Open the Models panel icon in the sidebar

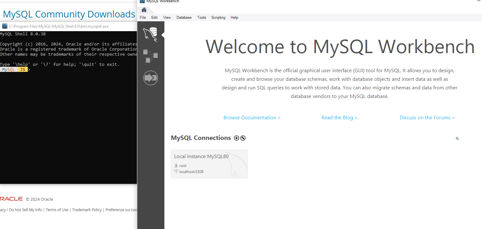150,56
